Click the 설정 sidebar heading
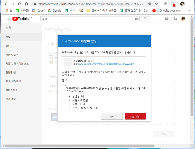Screen dimensions: 195x149 coord(8,28)
